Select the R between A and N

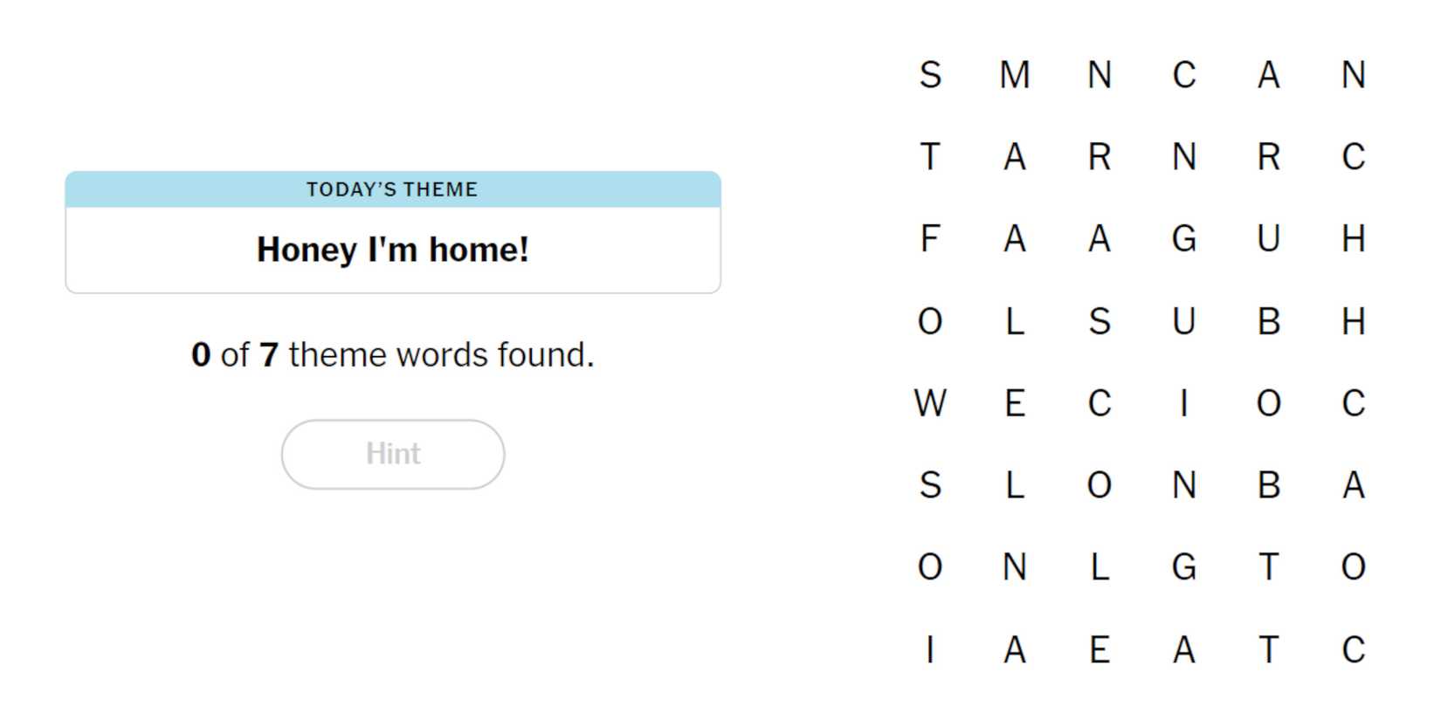tap(1100, 157)
